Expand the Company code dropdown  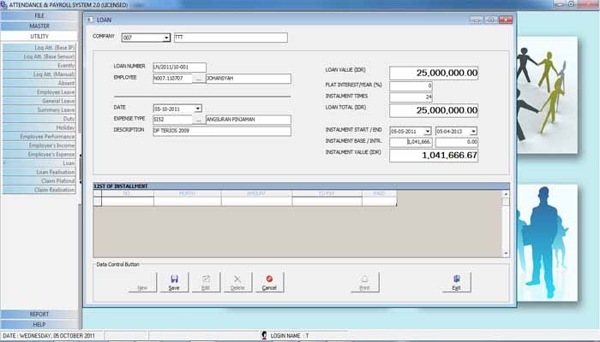click(166, 38)
